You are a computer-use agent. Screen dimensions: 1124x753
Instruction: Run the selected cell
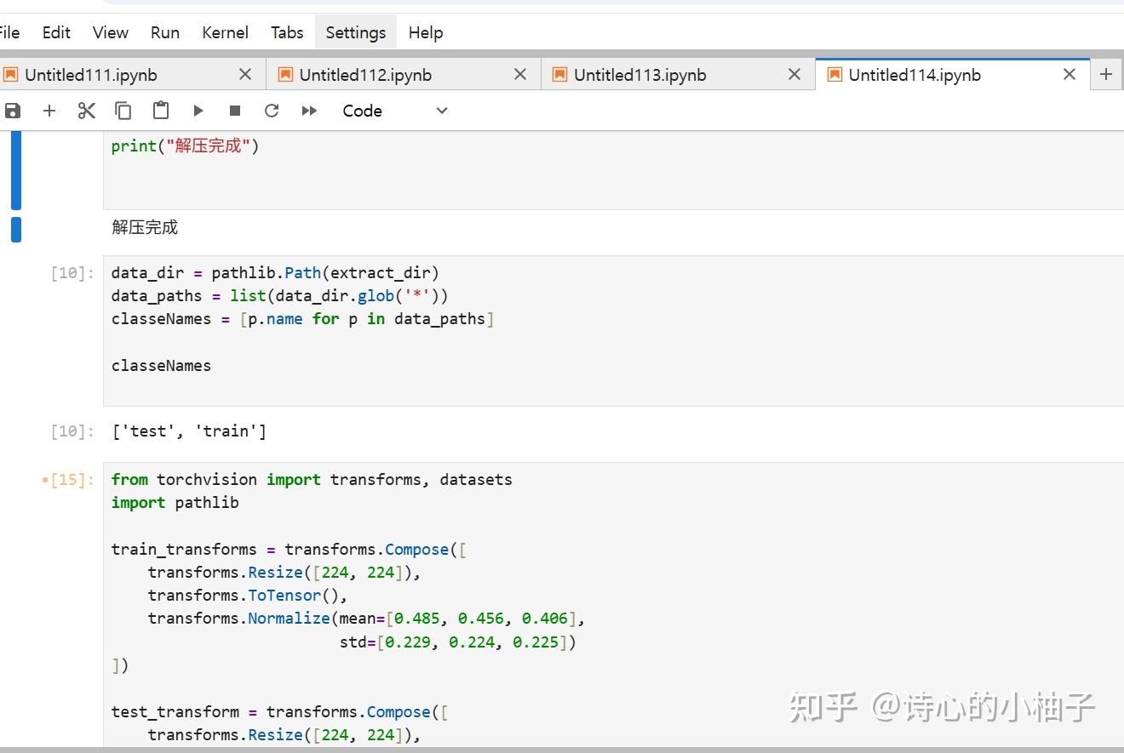tap(198, 111)
